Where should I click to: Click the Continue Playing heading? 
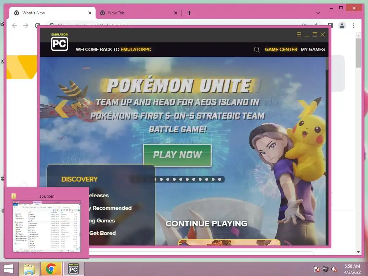207,224
